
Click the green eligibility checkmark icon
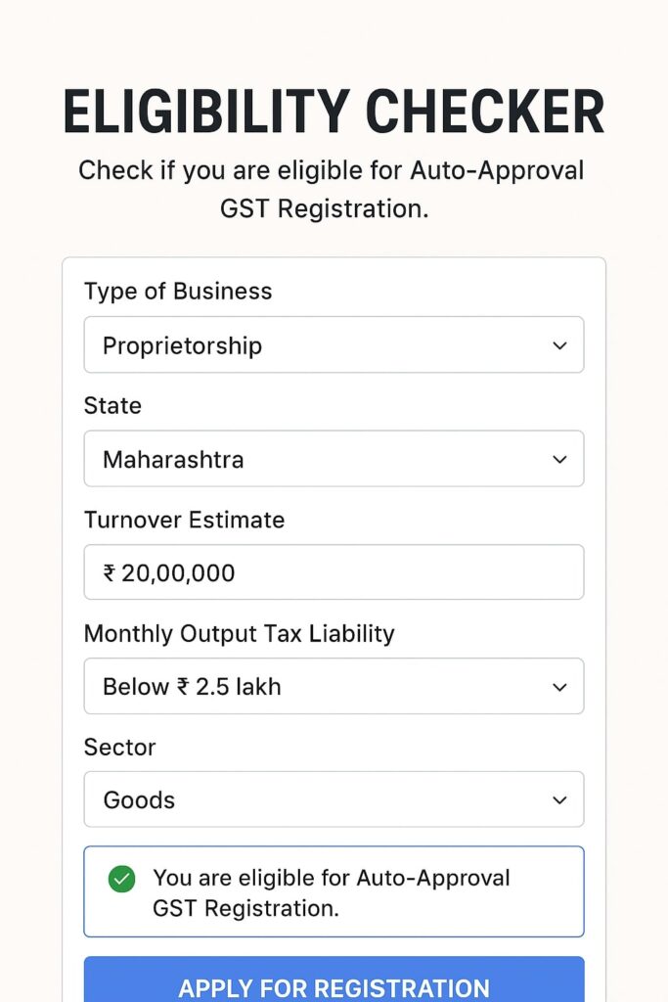(x=121, y=879)
